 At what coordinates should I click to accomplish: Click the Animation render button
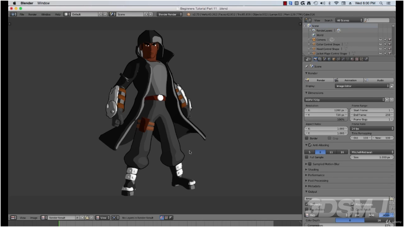[x=348, y=80]
